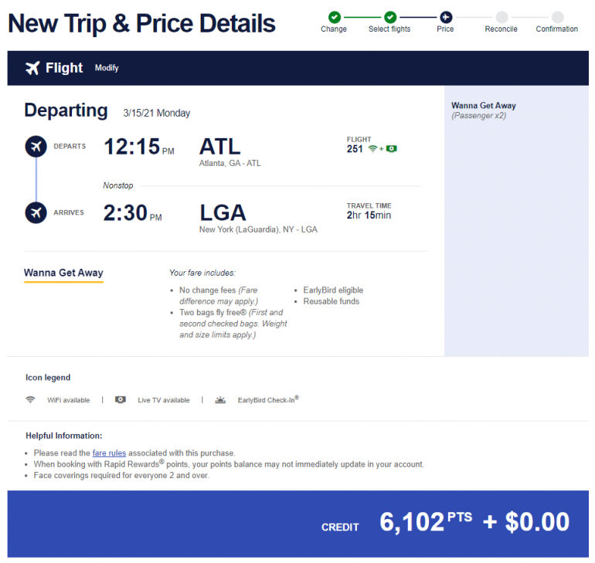Click the Confirmation step circle
Screen dimensions: 595x563
(557, 17)
